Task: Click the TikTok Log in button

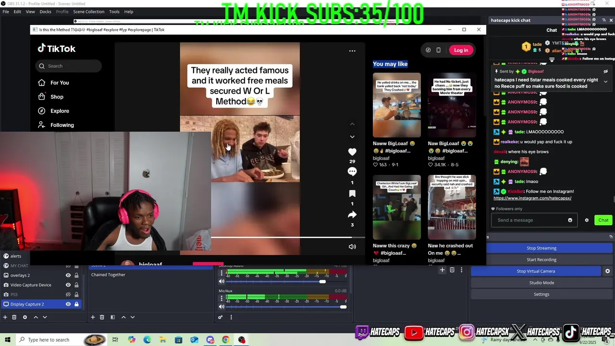Action: [x=461, y=50]
